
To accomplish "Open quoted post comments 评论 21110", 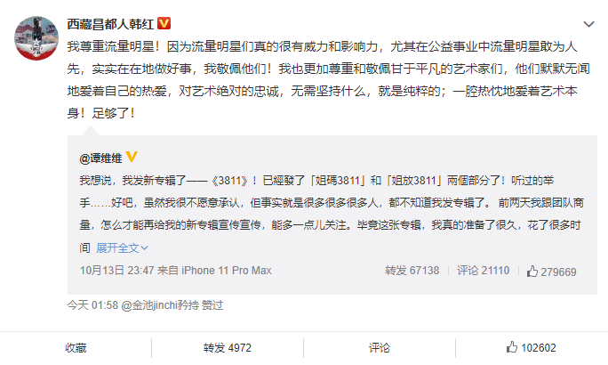I will [484, 271].
